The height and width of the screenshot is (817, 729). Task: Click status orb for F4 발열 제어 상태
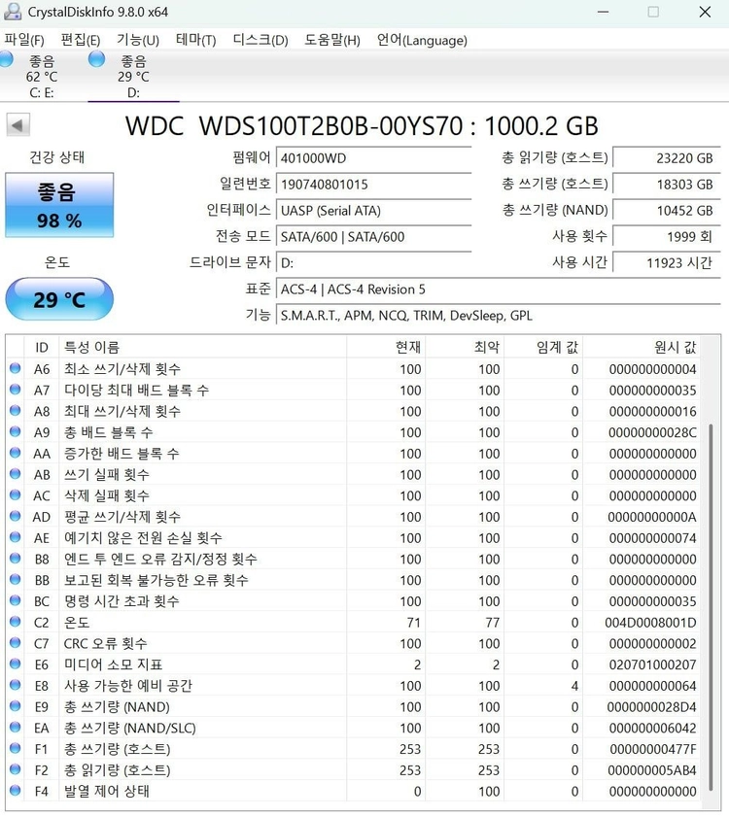(16, 791)
